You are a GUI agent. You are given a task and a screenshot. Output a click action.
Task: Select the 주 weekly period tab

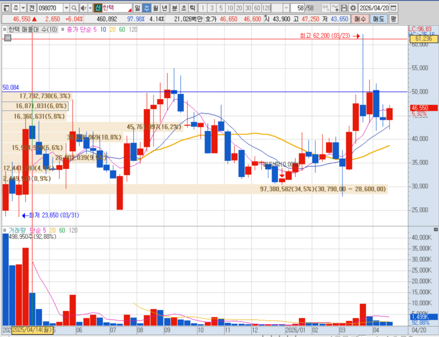pyautogui.click(x=147, y=8)
